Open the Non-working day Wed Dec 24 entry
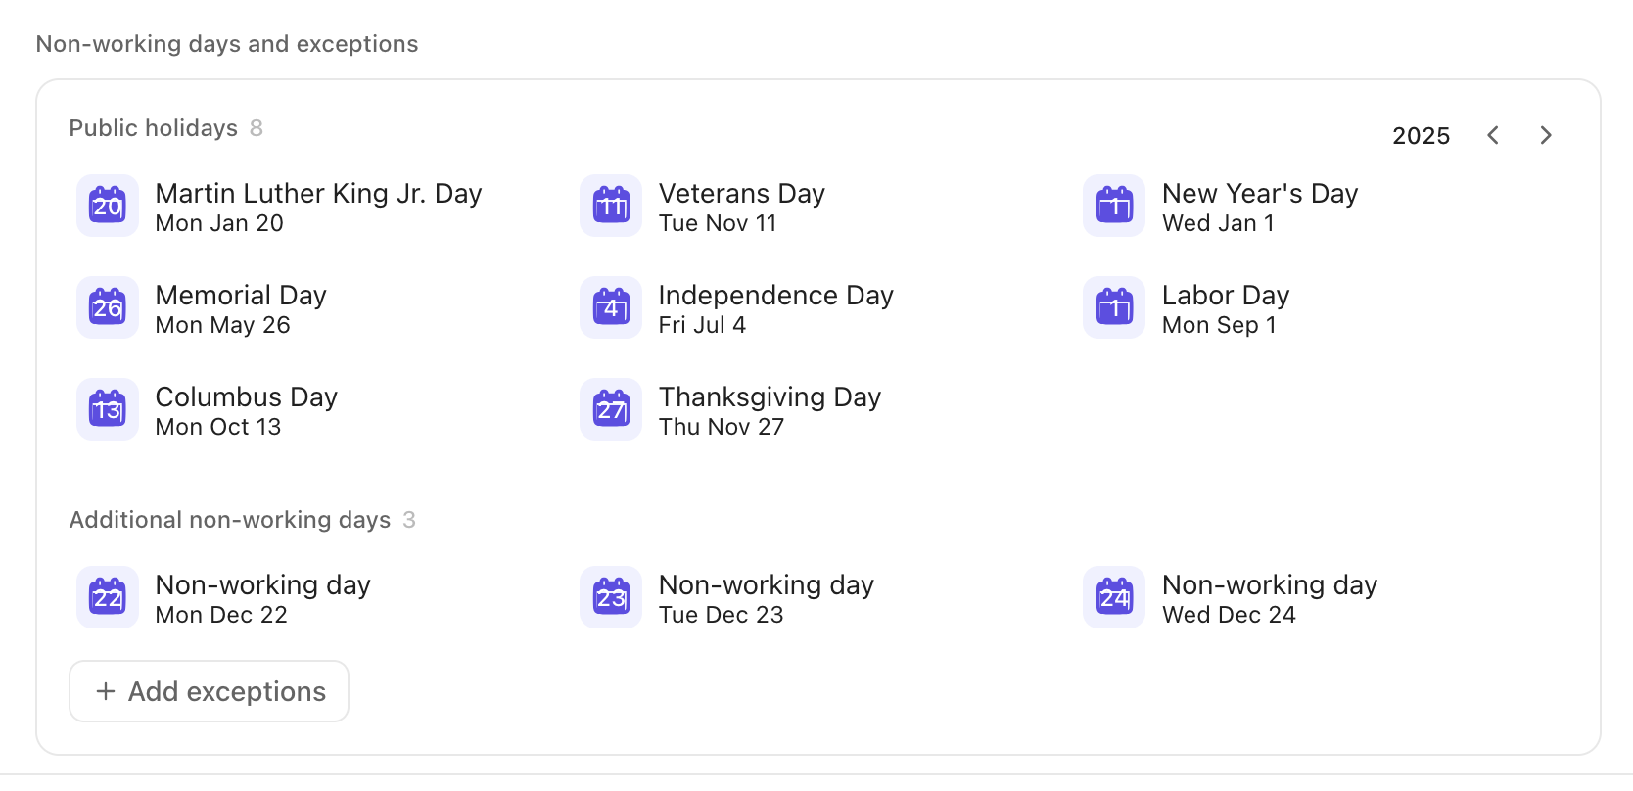 tap(1269, 598)
